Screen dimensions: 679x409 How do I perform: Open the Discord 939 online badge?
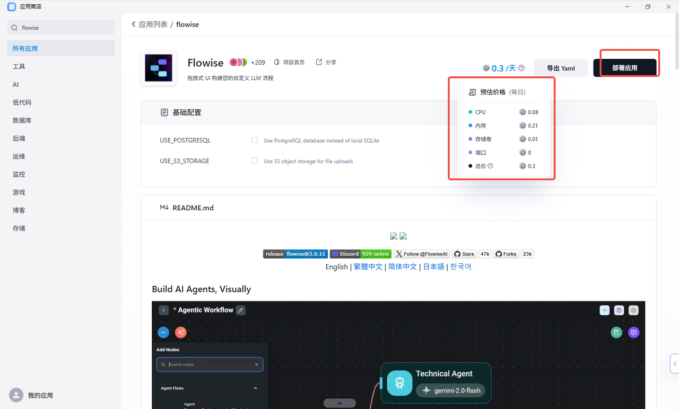(x=361, y=254)
